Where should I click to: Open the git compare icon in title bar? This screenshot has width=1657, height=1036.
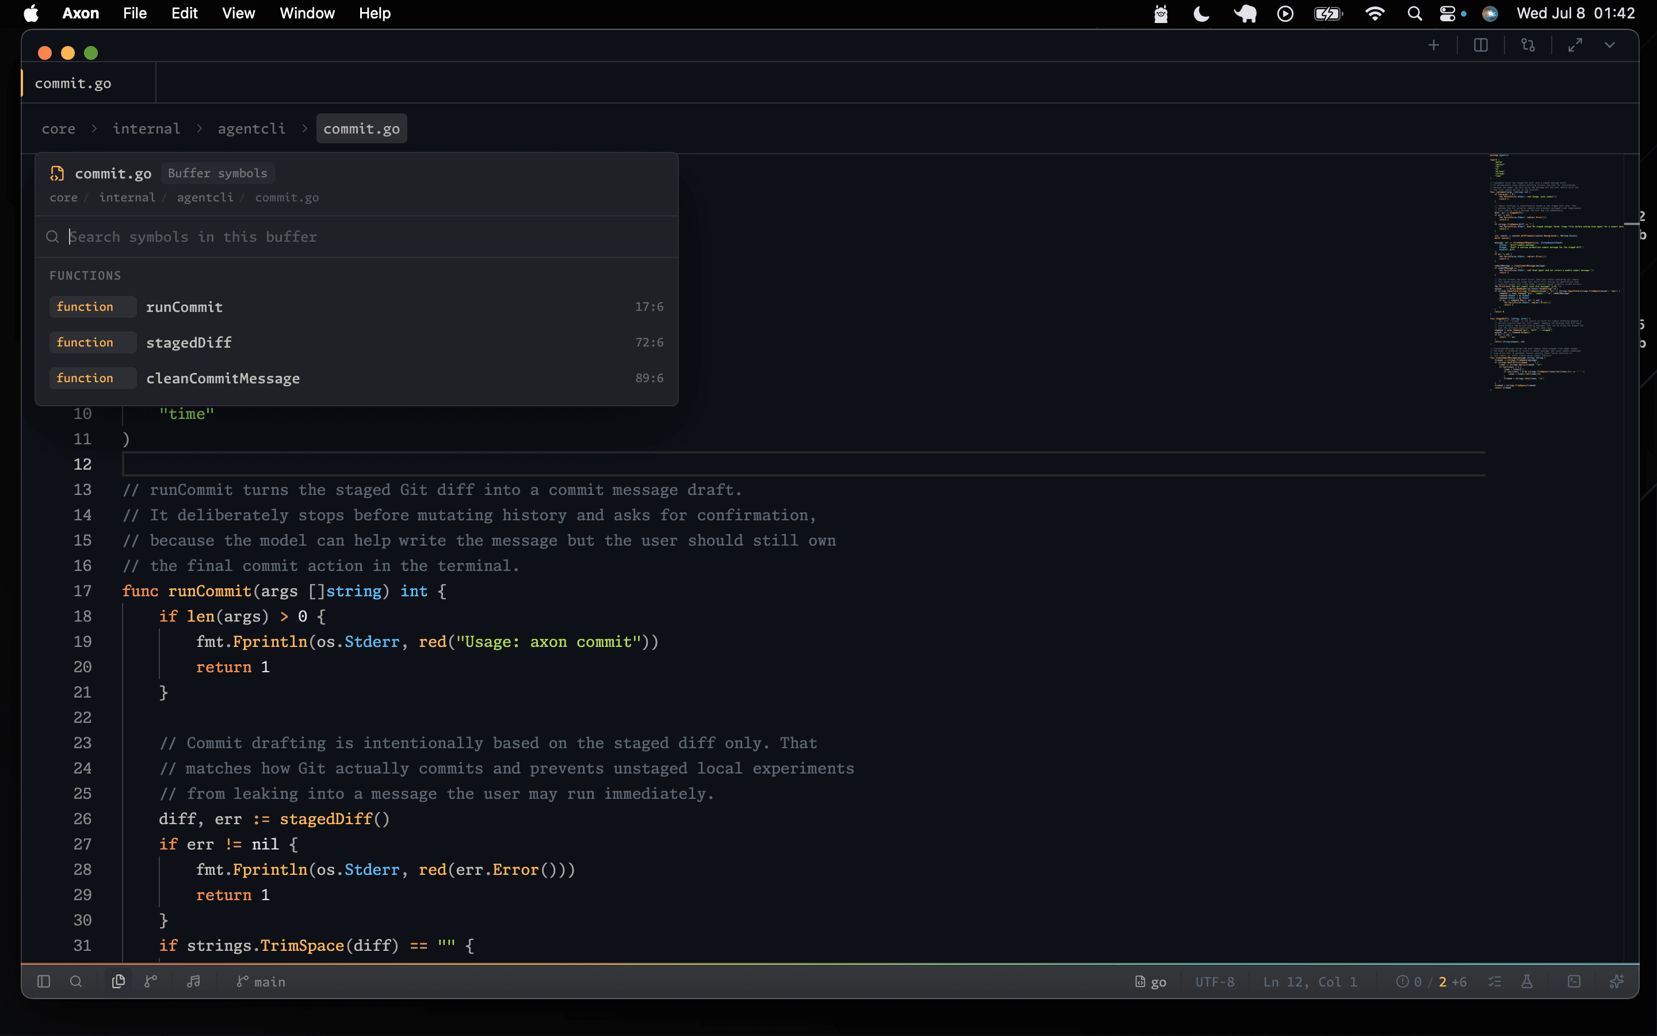pyautogui.click(x=1528, y=45)
